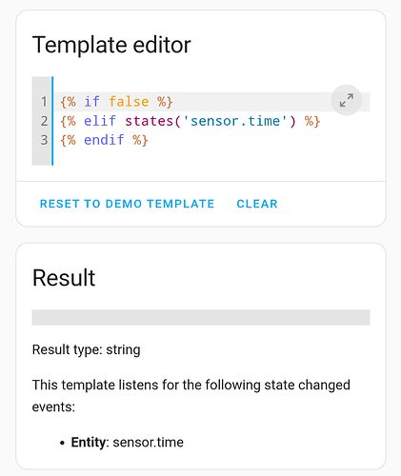The height and width of the screenshot is (476, 401).
Task: Clear the template editor contents
Action: (x=257, y=204)
